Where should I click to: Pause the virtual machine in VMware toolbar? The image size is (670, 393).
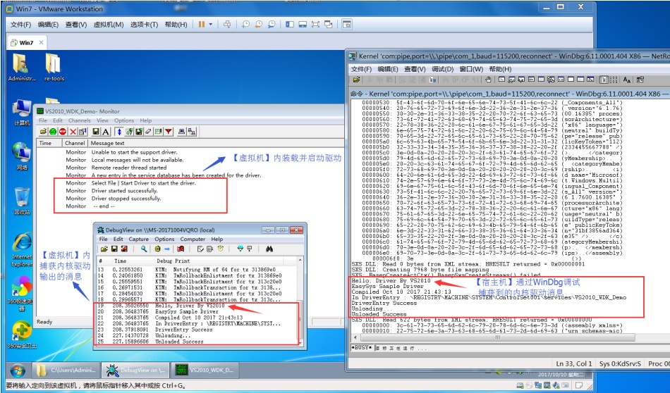pos(202,25)
